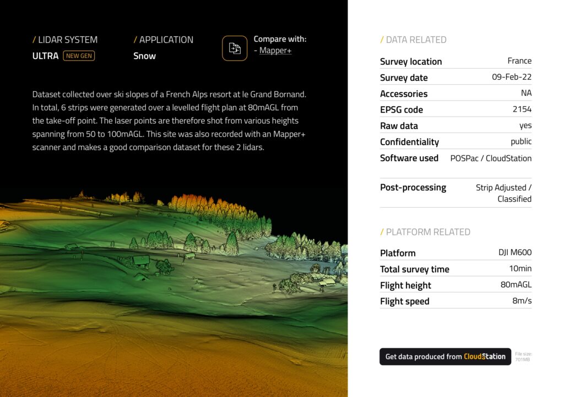Click the EPSG code value 2154
564x397 pixels.
tap(522, 109)
